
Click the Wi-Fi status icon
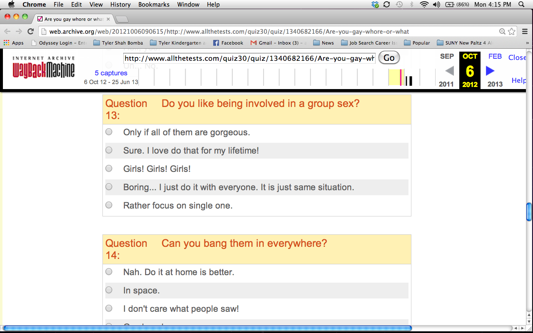point(424,5)
